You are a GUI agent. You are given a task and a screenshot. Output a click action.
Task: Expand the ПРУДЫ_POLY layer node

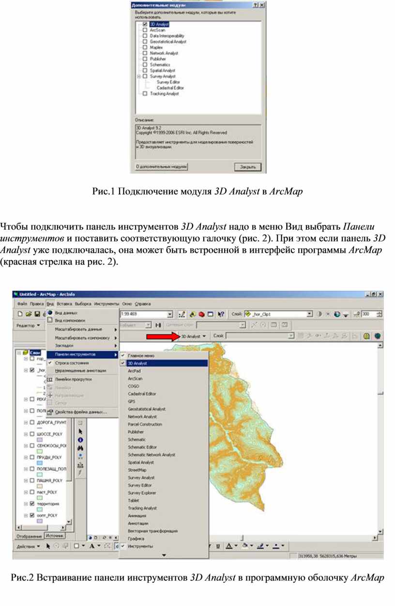pyautogui.click(x=26, y=457)
